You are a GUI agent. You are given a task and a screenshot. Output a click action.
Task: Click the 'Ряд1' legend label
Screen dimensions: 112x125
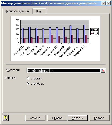95,30
